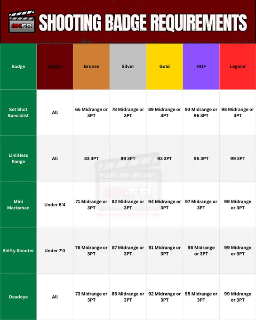Click the '78 Midrange or 3PT' cell
Screen dimensions: 256x320
point(128,112)
